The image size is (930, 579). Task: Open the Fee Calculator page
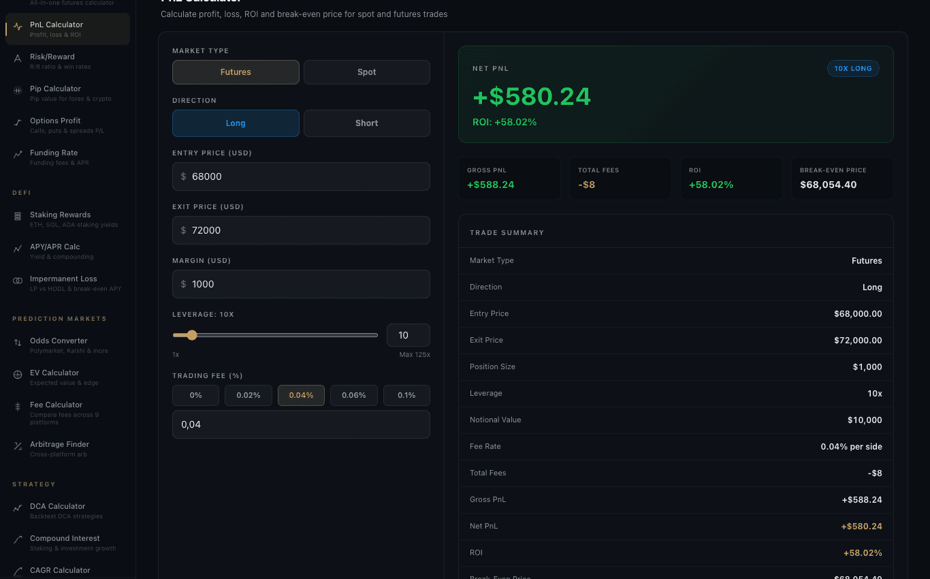pyautogui.click(x=67, y=413)
